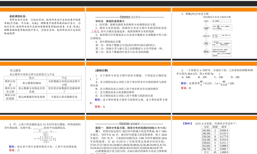Image resolution: width=257 pixels, height=154 pixels.
Task: Open the slide with the histogram steps flowchart
Action: click(215, 33)
